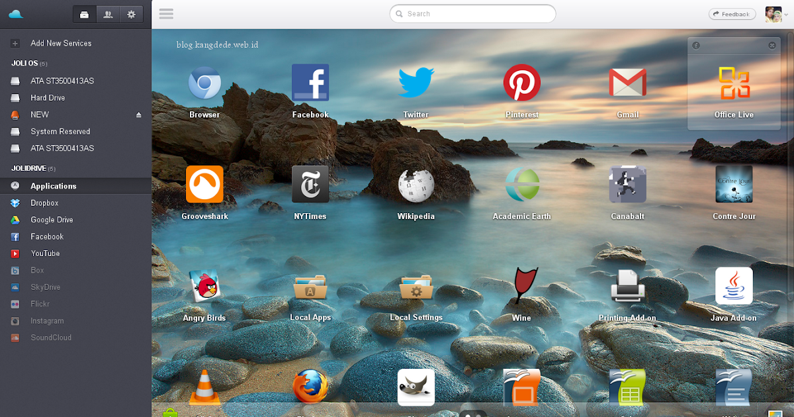Switch to the friends/people tab
794x417 pixels.
coord(108,14)
